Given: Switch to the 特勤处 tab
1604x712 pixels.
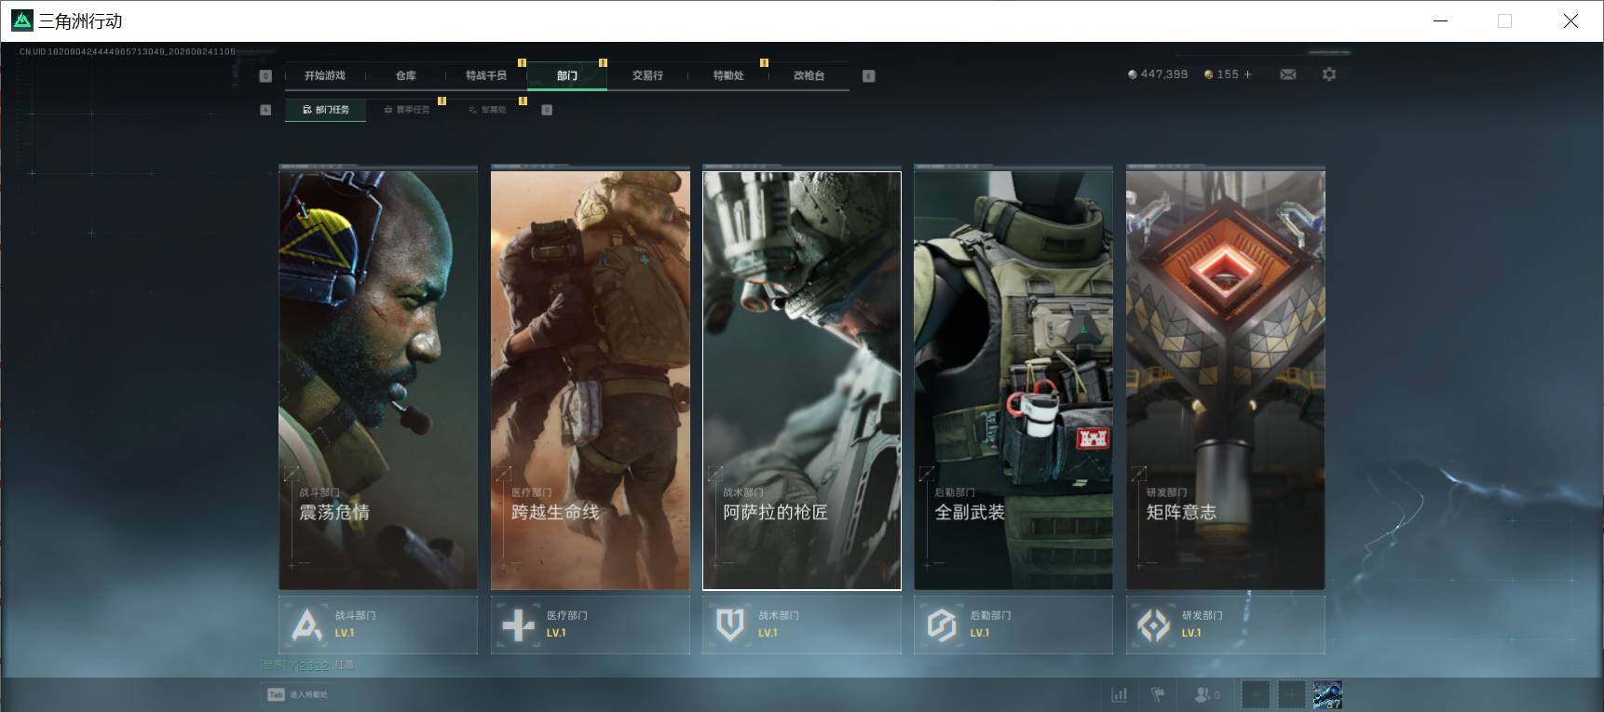Looking at the screenshot, I should (x=728, y=75).
